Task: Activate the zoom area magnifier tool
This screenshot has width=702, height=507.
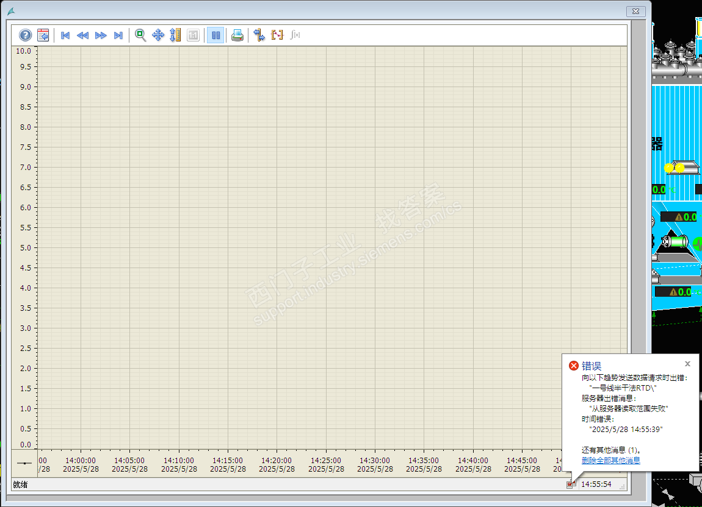Action: pyautogui.click(x=140, y=35)
